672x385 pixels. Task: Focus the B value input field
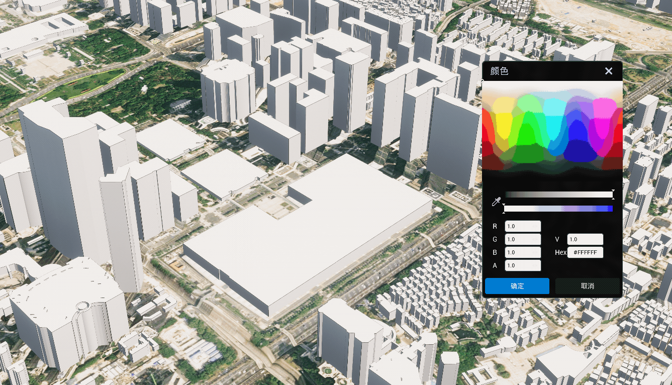(x=523, y=252)
